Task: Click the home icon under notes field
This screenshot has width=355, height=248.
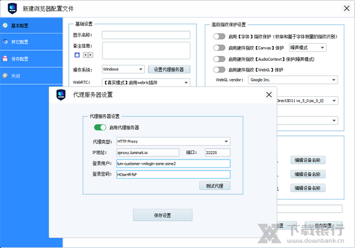Action: click(77, 55)
